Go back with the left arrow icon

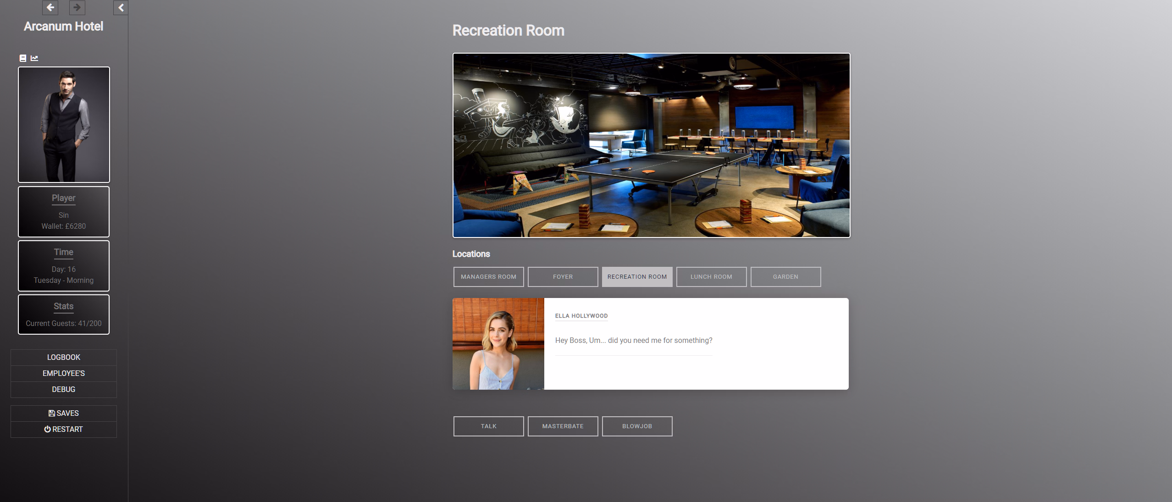click(x=50, y=7)
